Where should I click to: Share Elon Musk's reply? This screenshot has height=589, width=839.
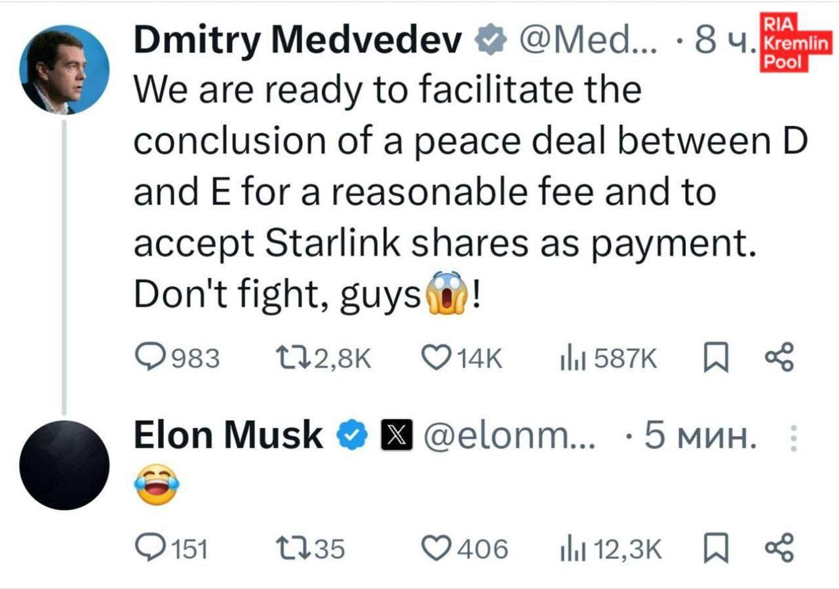tap(779, 546)
